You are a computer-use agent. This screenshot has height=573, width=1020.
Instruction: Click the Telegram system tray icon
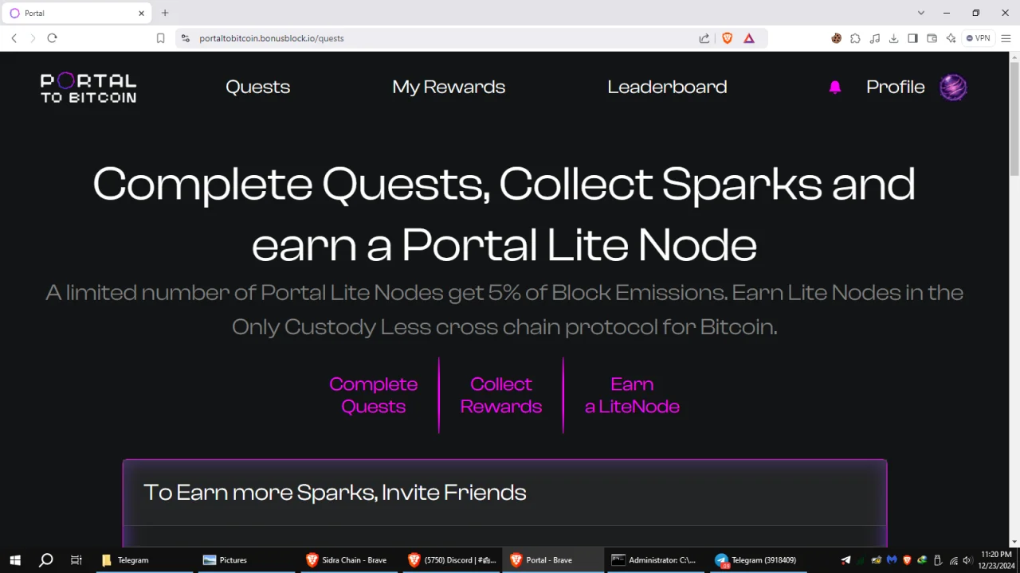[x=845, y=560]
